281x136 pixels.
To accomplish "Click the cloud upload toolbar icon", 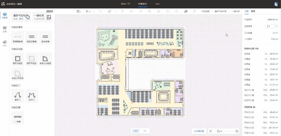I will [131, 11].
